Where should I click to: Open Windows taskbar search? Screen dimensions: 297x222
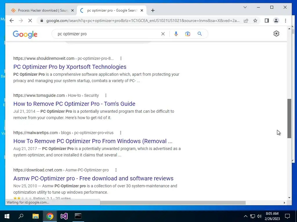pyautogui.click(x=21, y=216)
